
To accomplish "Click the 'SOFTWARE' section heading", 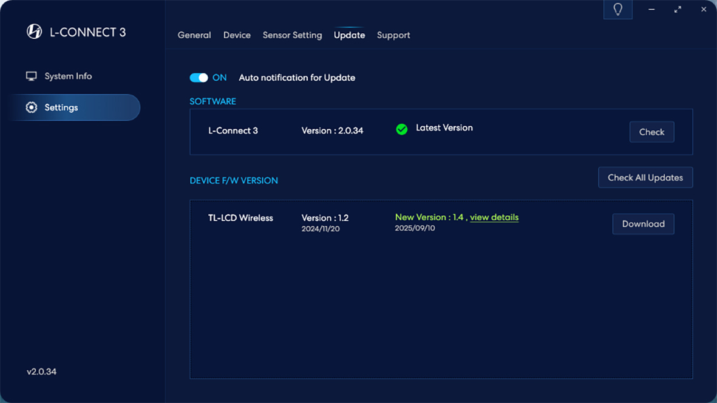I will 212,101.
